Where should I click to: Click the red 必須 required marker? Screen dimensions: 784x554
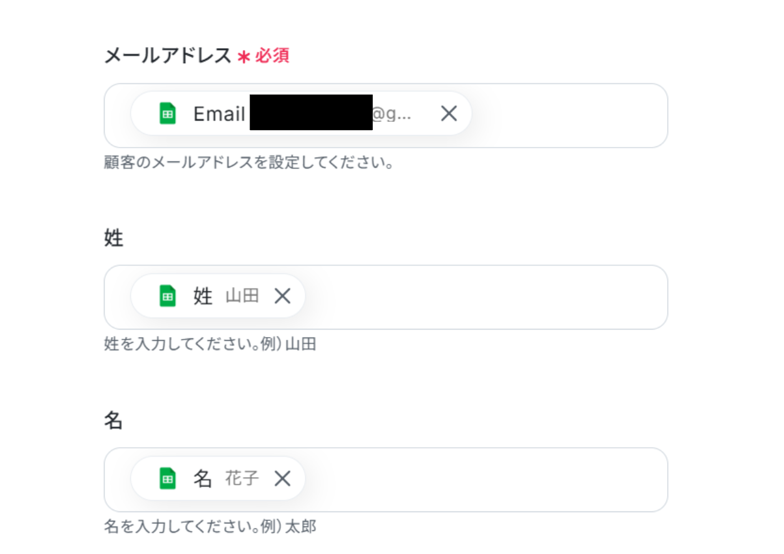click(272, 56)
